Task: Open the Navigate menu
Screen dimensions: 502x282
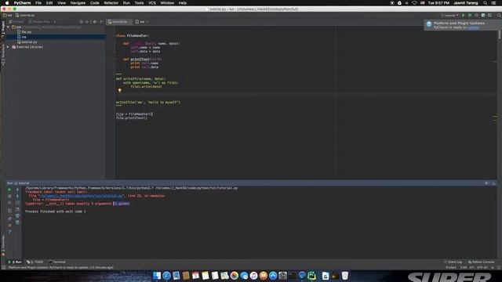Action: click(x=78, y=3)
